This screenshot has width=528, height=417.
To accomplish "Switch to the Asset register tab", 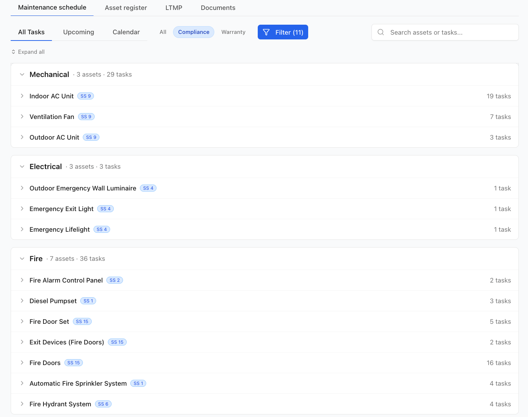I will pos(126,8).
